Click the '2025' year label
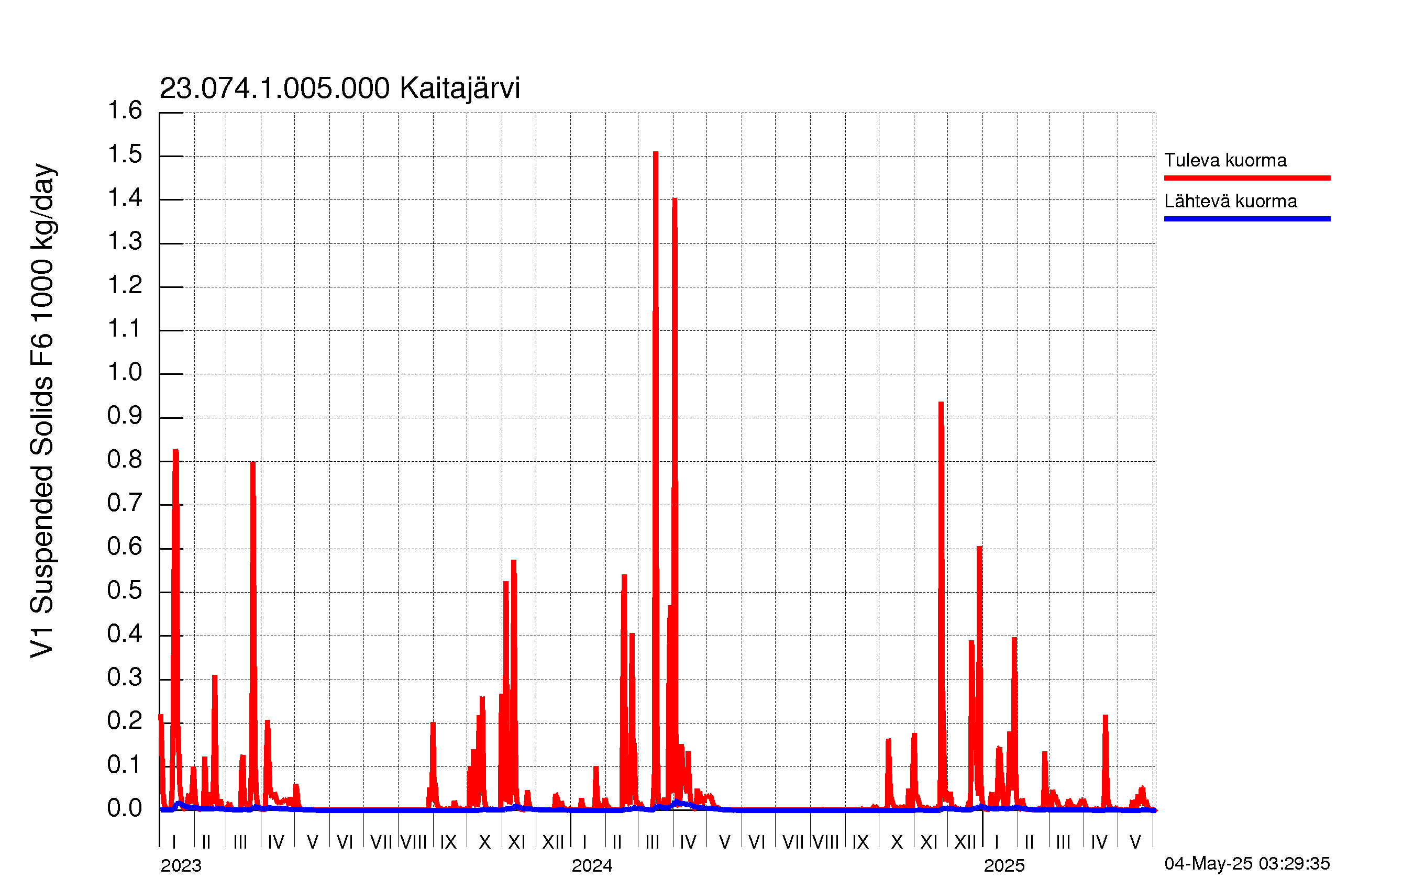Image resolution: width=1414 pixels, height=890 pixels. pos(1004,865)
